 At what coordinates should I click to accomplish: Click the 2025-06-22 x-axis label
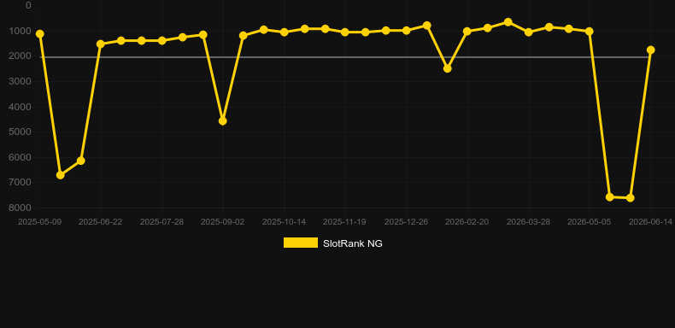[x=100, y=222]
